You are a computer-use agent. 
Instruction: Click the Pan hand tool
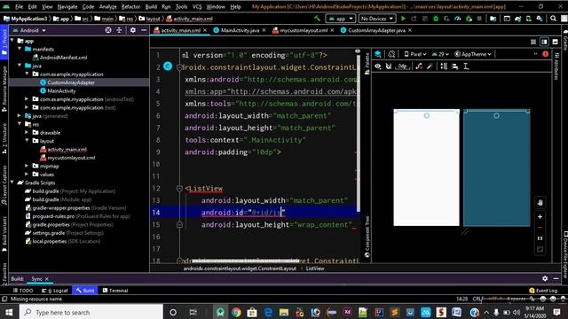tap(540, 203)
